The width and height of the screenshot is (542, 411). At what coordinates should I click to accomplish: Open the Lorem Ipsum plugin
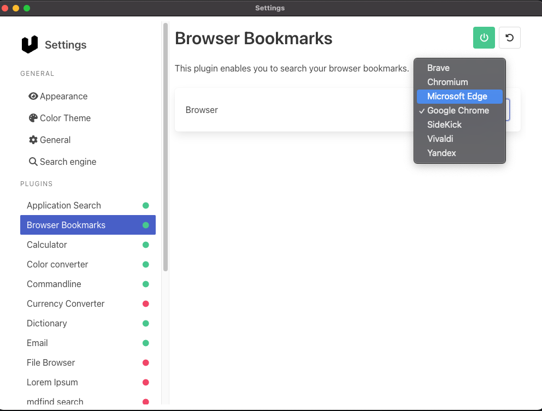88,382
